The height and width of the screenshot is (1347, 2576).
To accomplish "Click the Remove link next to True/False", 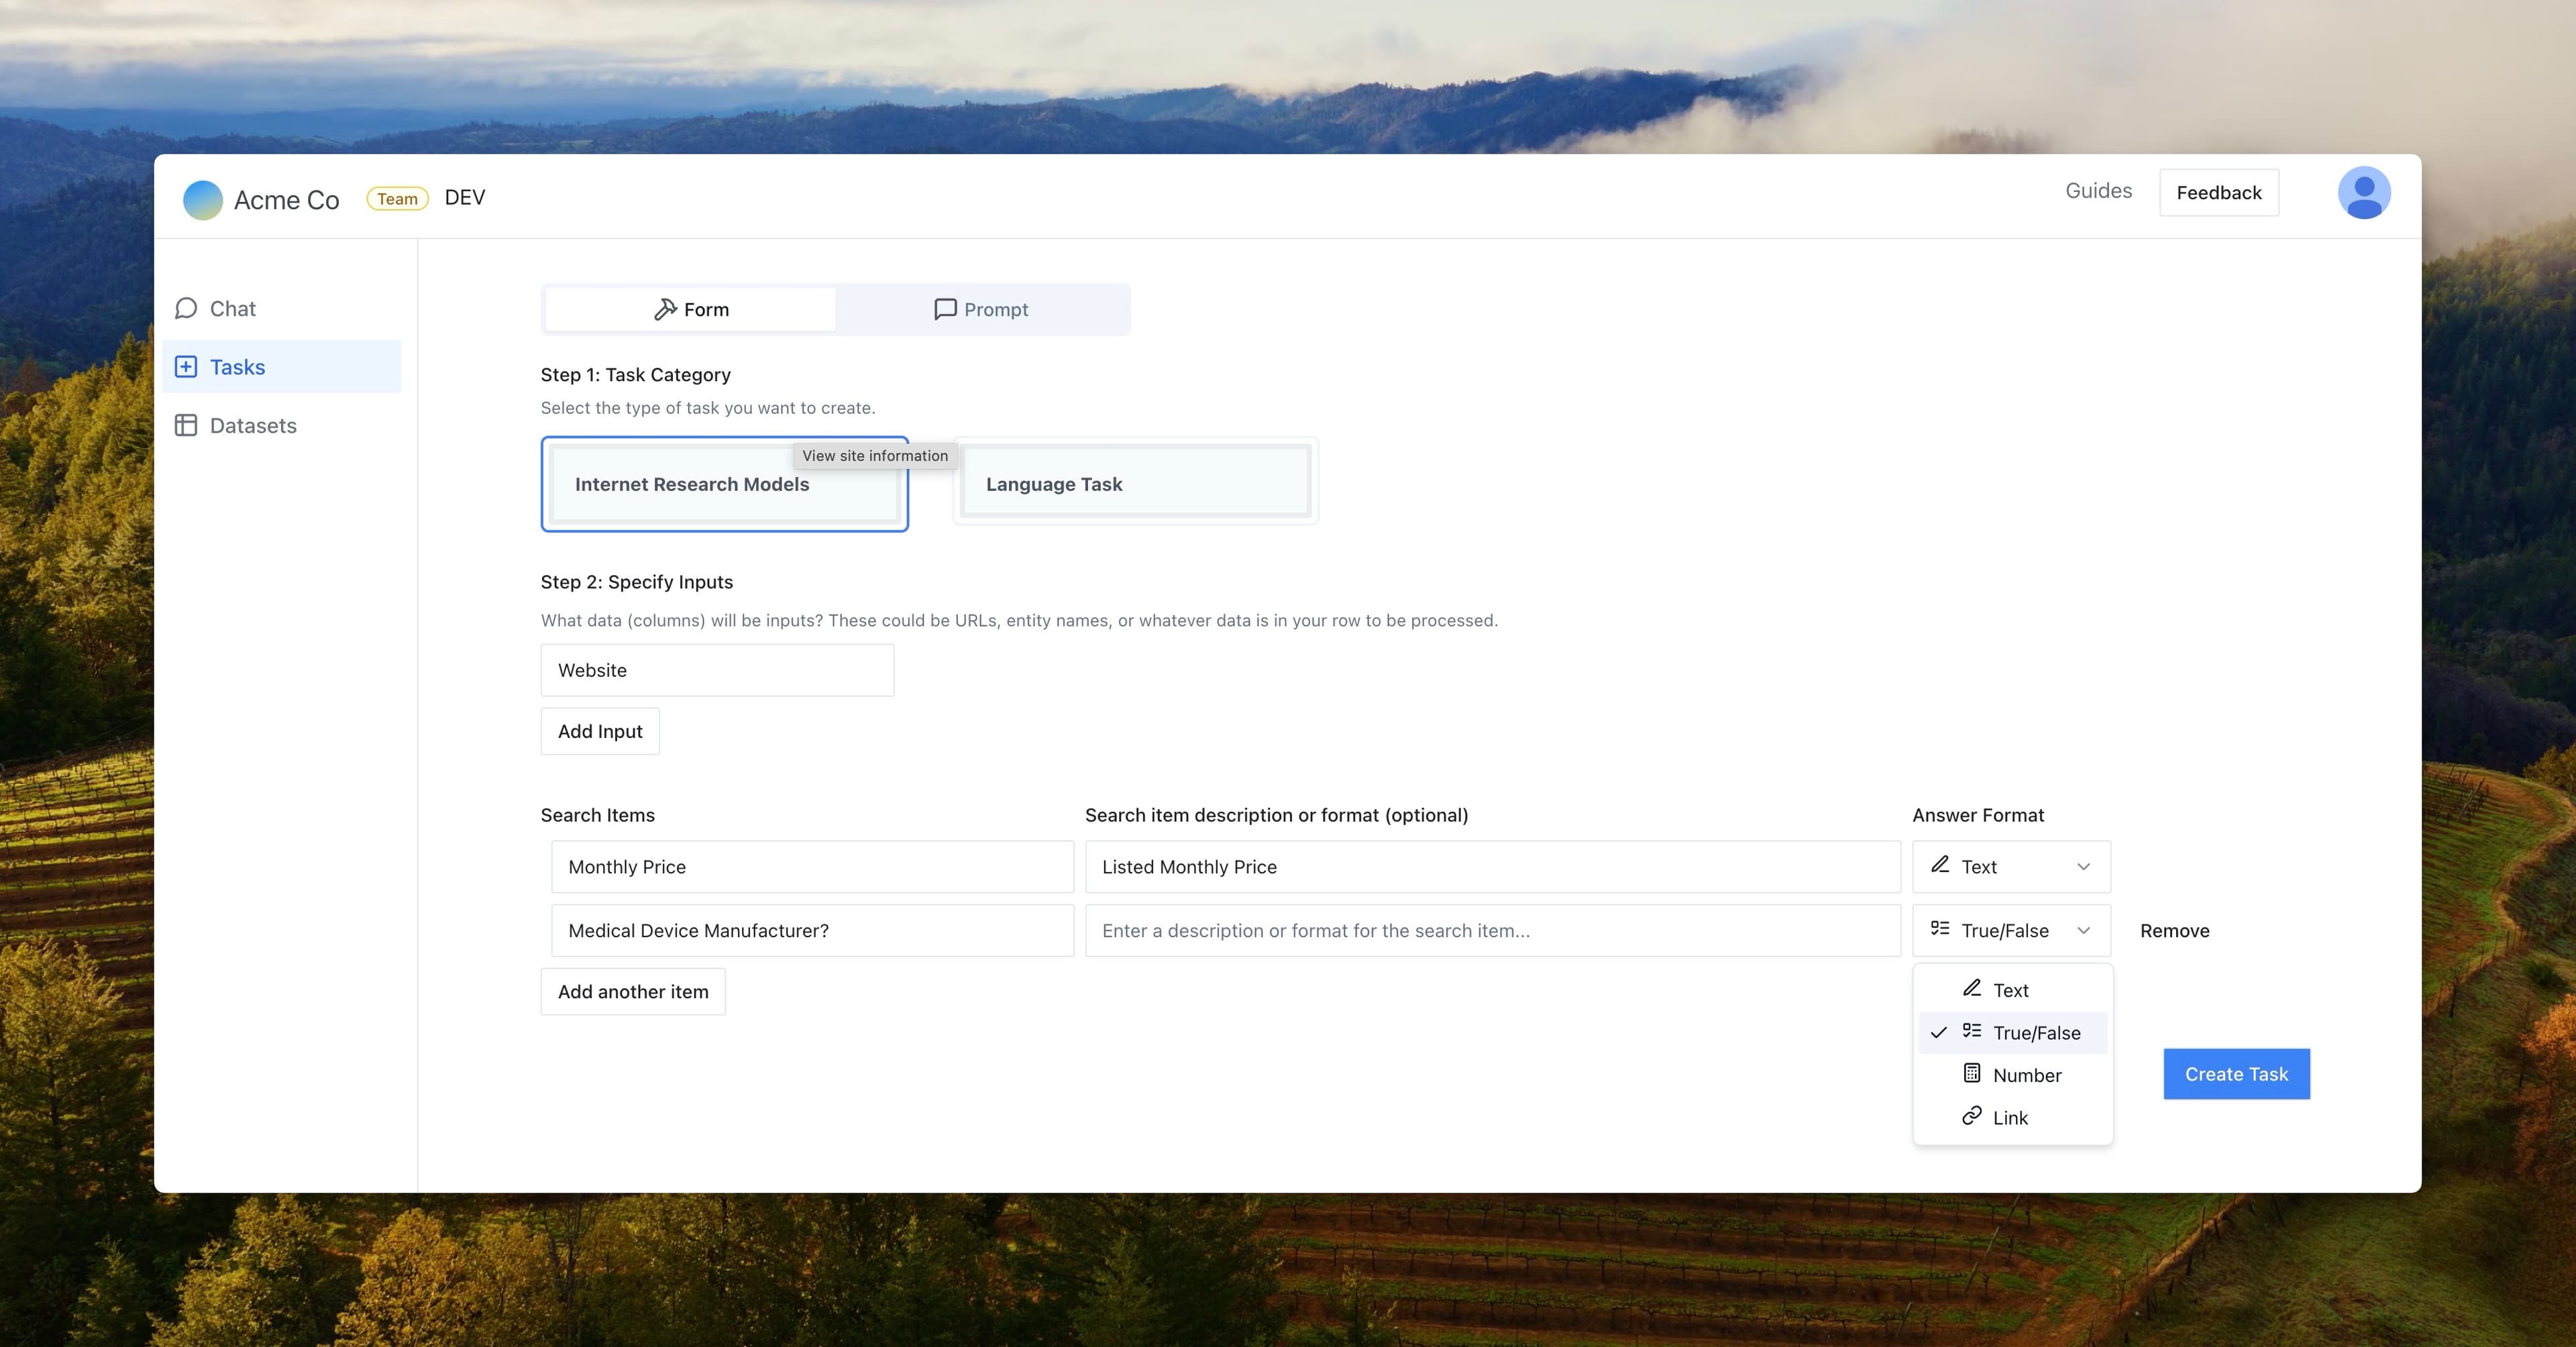I will 2174,931.
